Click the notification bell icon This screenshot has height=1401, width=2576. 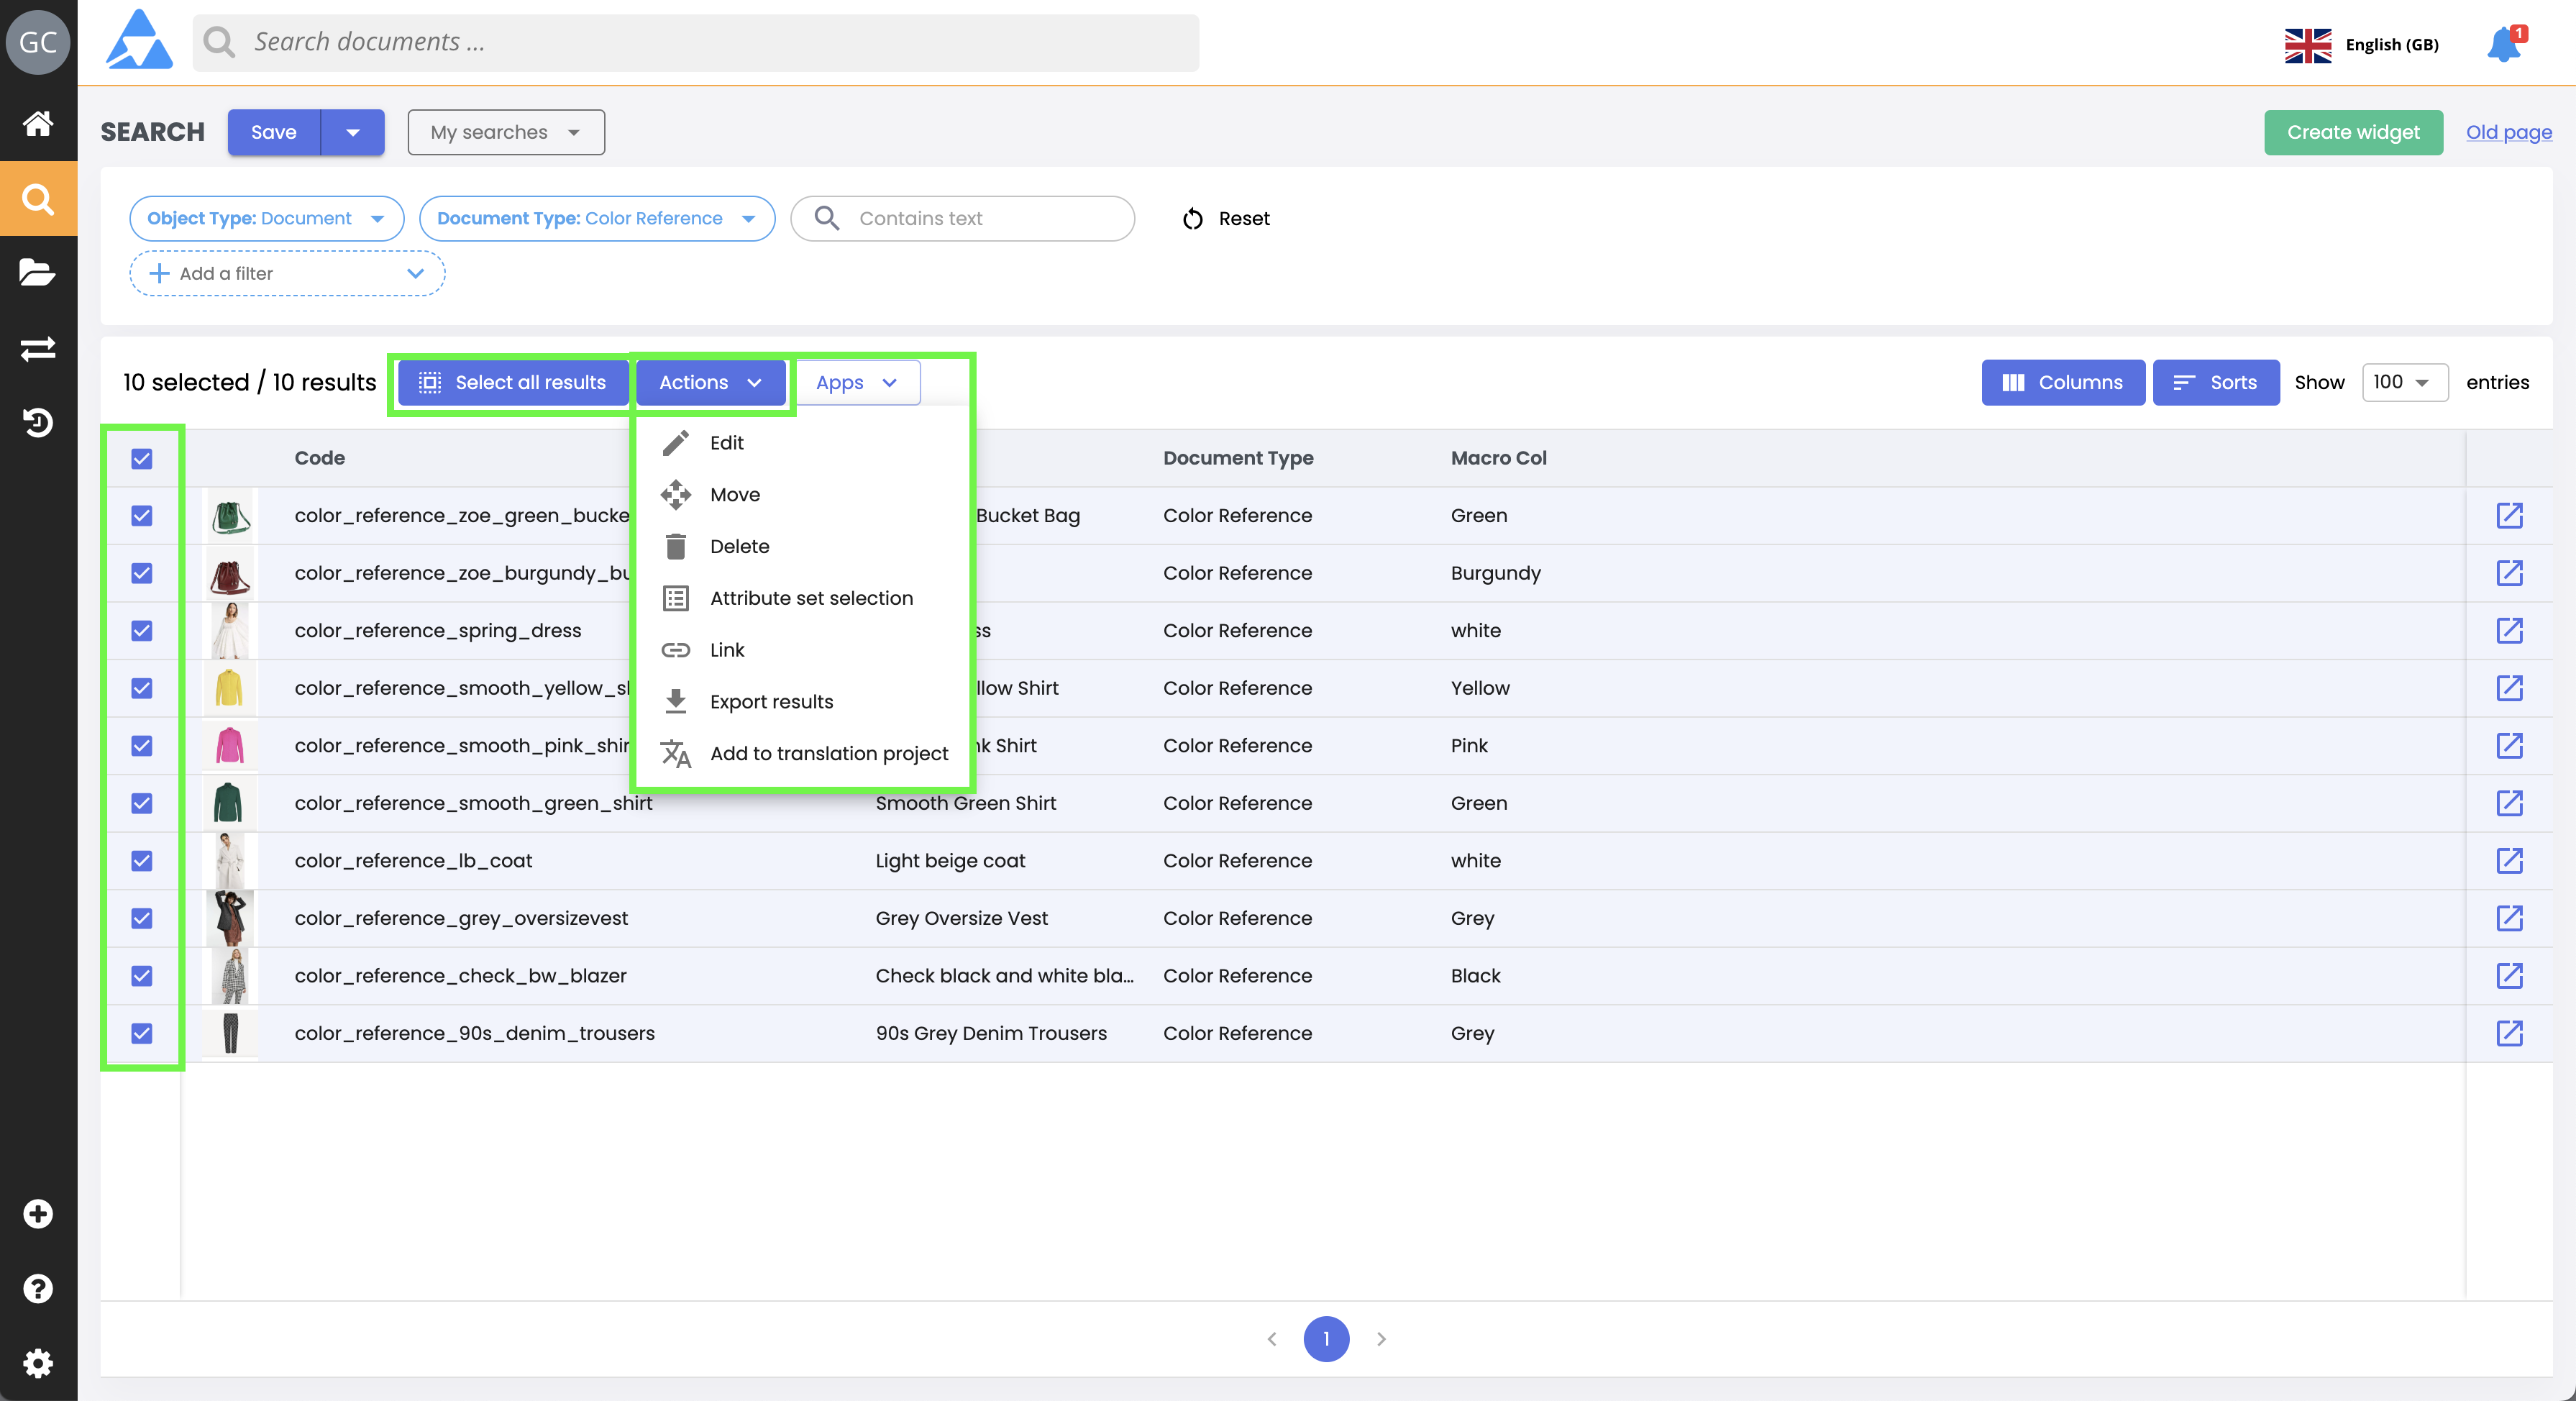click(x=2504, y=45)
